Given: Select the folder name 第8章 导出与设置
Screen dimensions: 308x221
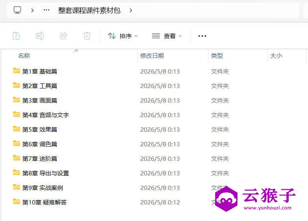Looking at the screenshot, I should 46,173.
